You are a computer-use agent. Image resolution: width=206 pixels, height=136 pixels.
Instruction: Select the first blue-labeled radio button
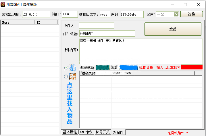[66, 68]
